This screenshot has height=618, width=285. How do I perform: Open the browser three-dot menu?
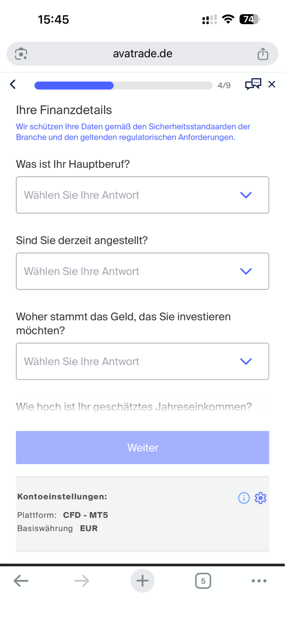click(x=259, y=581)
